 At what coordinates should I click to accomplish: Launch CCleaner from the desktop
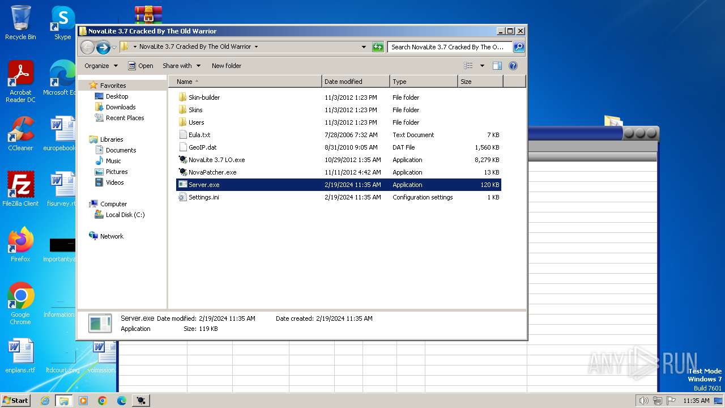(20, 134)
